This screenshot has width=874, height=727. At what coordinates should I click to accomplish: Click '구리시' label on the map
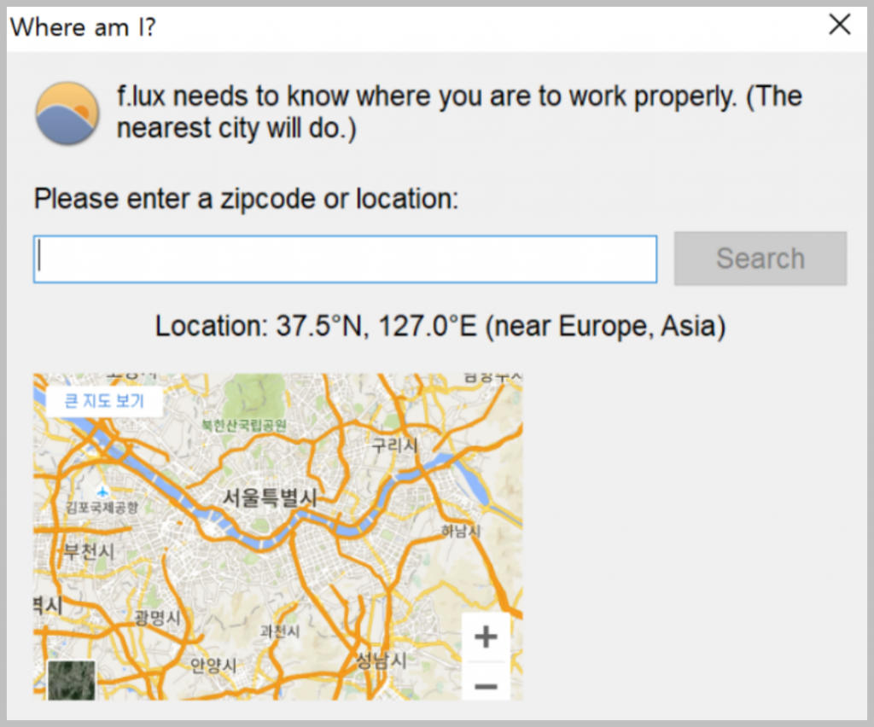394,445
